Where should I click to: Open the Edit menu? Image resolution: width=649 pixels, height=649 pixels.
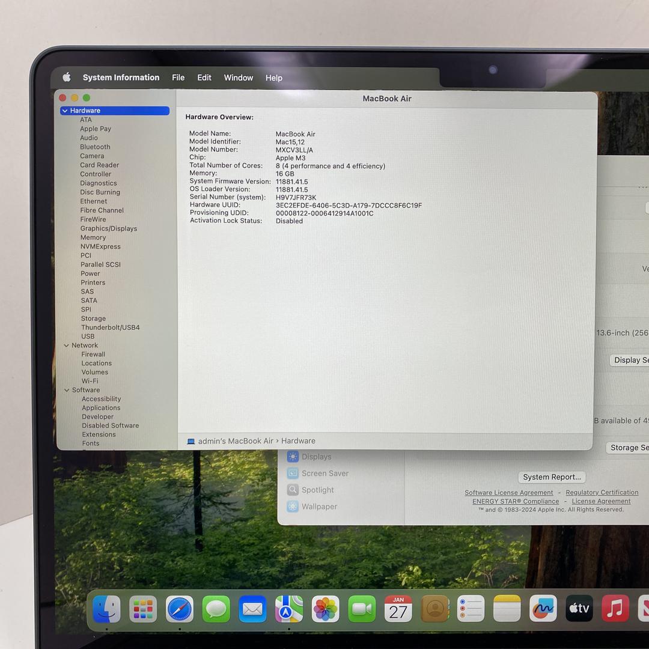(204, 78)
